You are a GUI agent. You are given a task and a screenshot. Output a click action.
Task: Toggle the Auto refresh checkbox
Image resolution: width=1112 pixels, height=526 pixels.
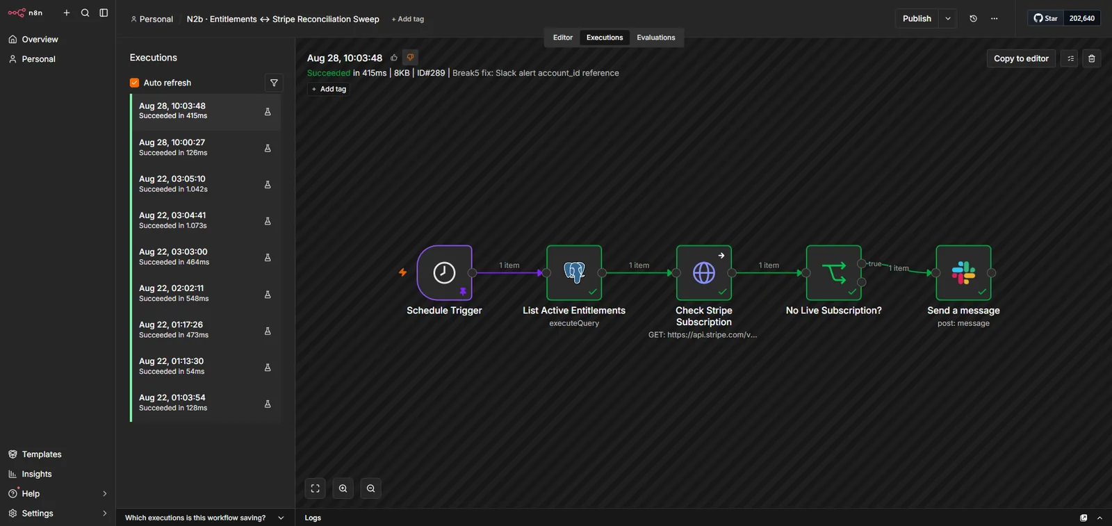pos(135,83)
